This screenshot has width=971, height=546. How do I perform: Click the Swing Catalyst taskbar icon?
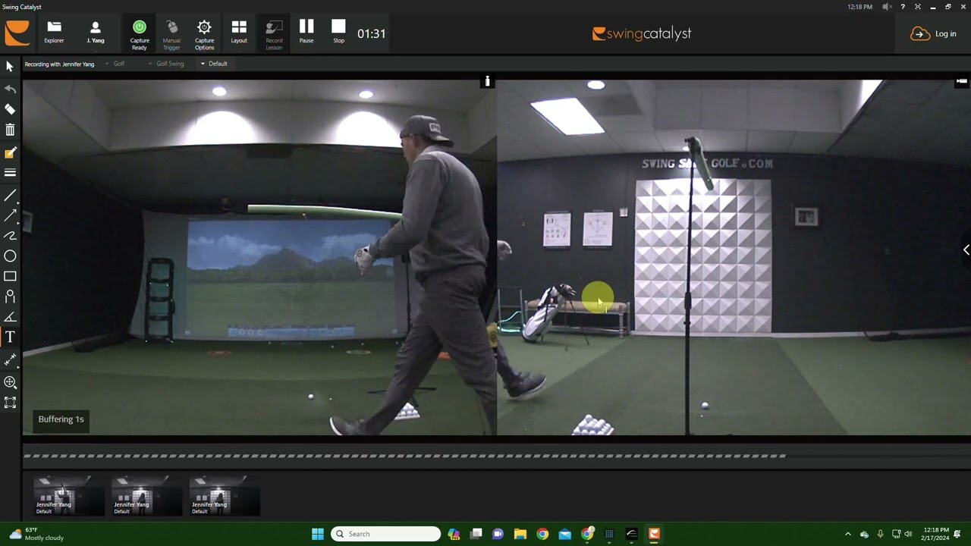tap(654, 534)
